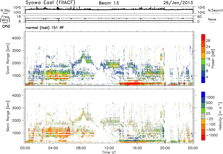Click the '500' Velocity colorbar value
223x154 pixels.
[x=209, y=103]
